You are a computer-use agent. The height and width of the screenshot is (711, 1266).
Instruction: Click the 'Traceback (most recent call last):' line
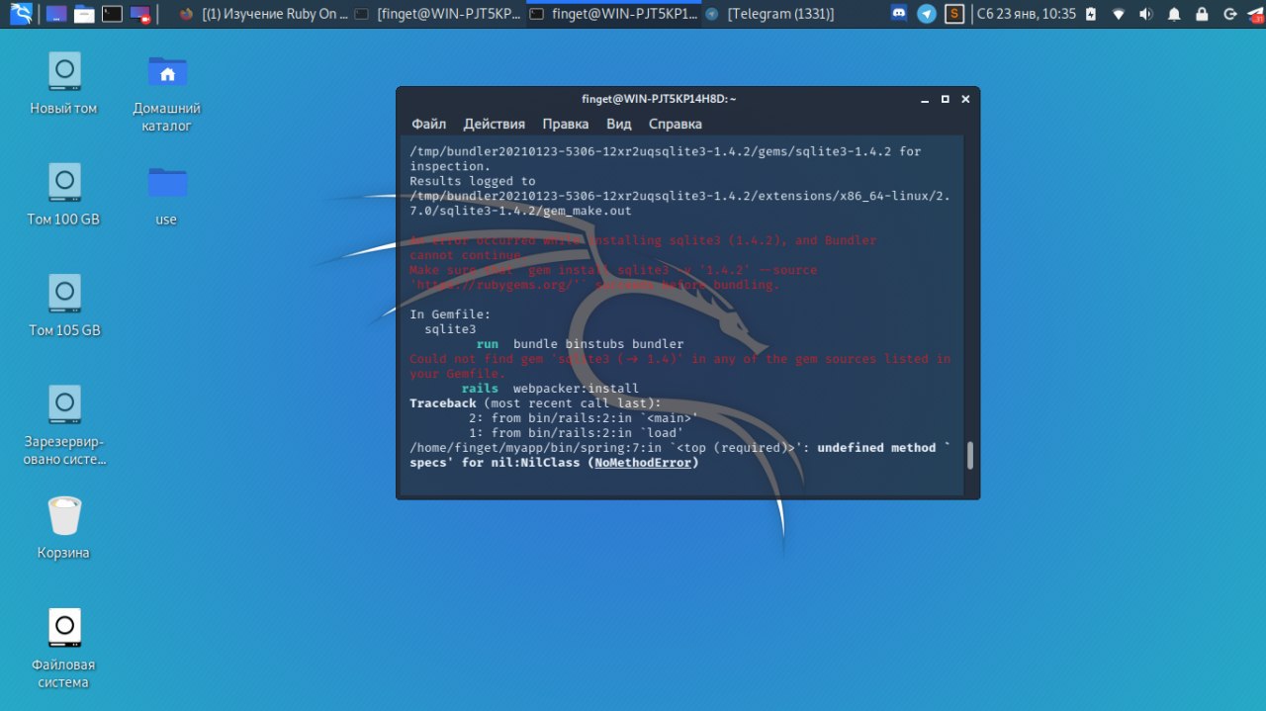[x=535, y=403]
